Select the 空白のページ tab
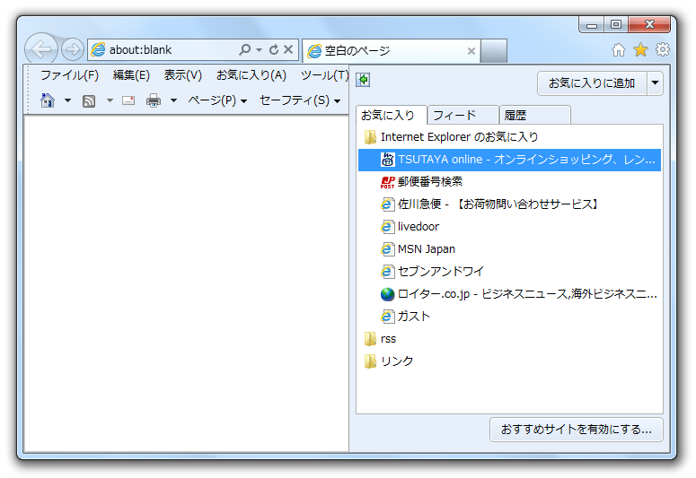Image resolution: width=696 pixels, height=478 pixels. pyautogui.click(x=391, y=51)
